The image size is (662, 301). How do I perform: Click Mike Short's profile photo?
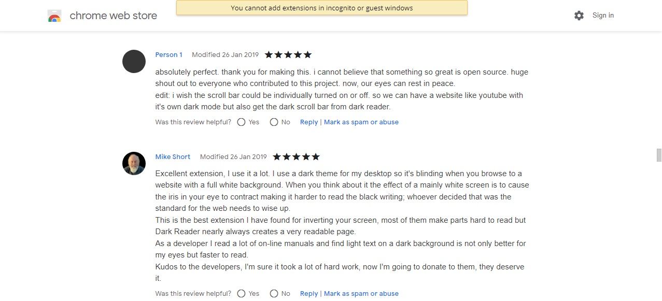(134, 164)
